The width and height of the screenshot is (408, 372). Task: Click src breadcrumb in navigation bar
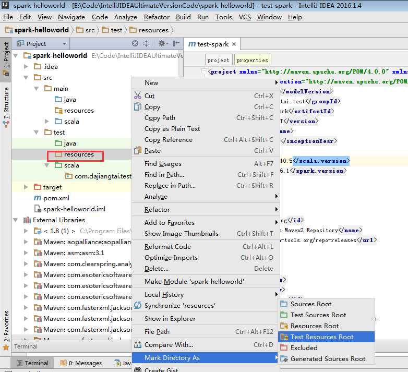pos(86,30)
